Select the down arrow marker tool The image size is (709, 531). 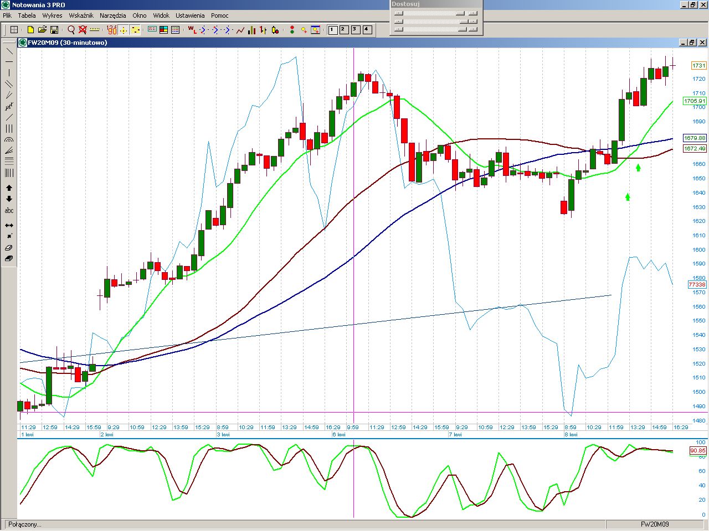tap(9, 199)
